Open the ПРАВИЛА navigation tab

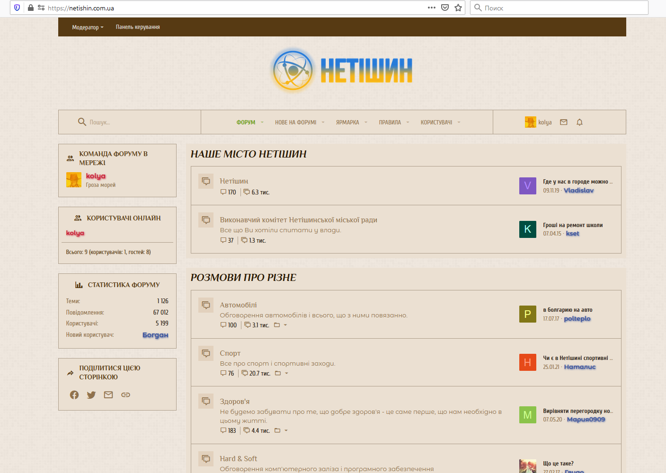[390, 123]
